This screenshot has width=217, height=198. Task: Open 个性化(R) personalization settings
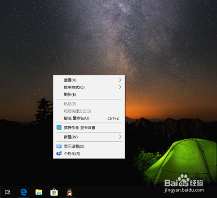pos(89,154)
